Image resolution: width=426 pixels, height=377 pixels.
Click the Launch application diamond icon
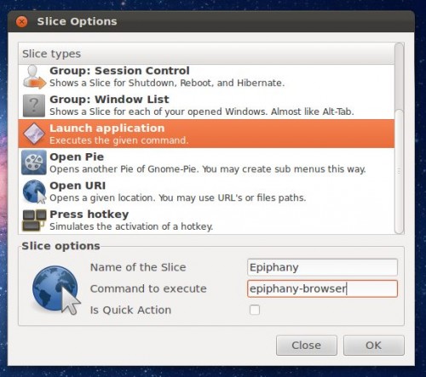pyautogui.click(x=34, y=134)
